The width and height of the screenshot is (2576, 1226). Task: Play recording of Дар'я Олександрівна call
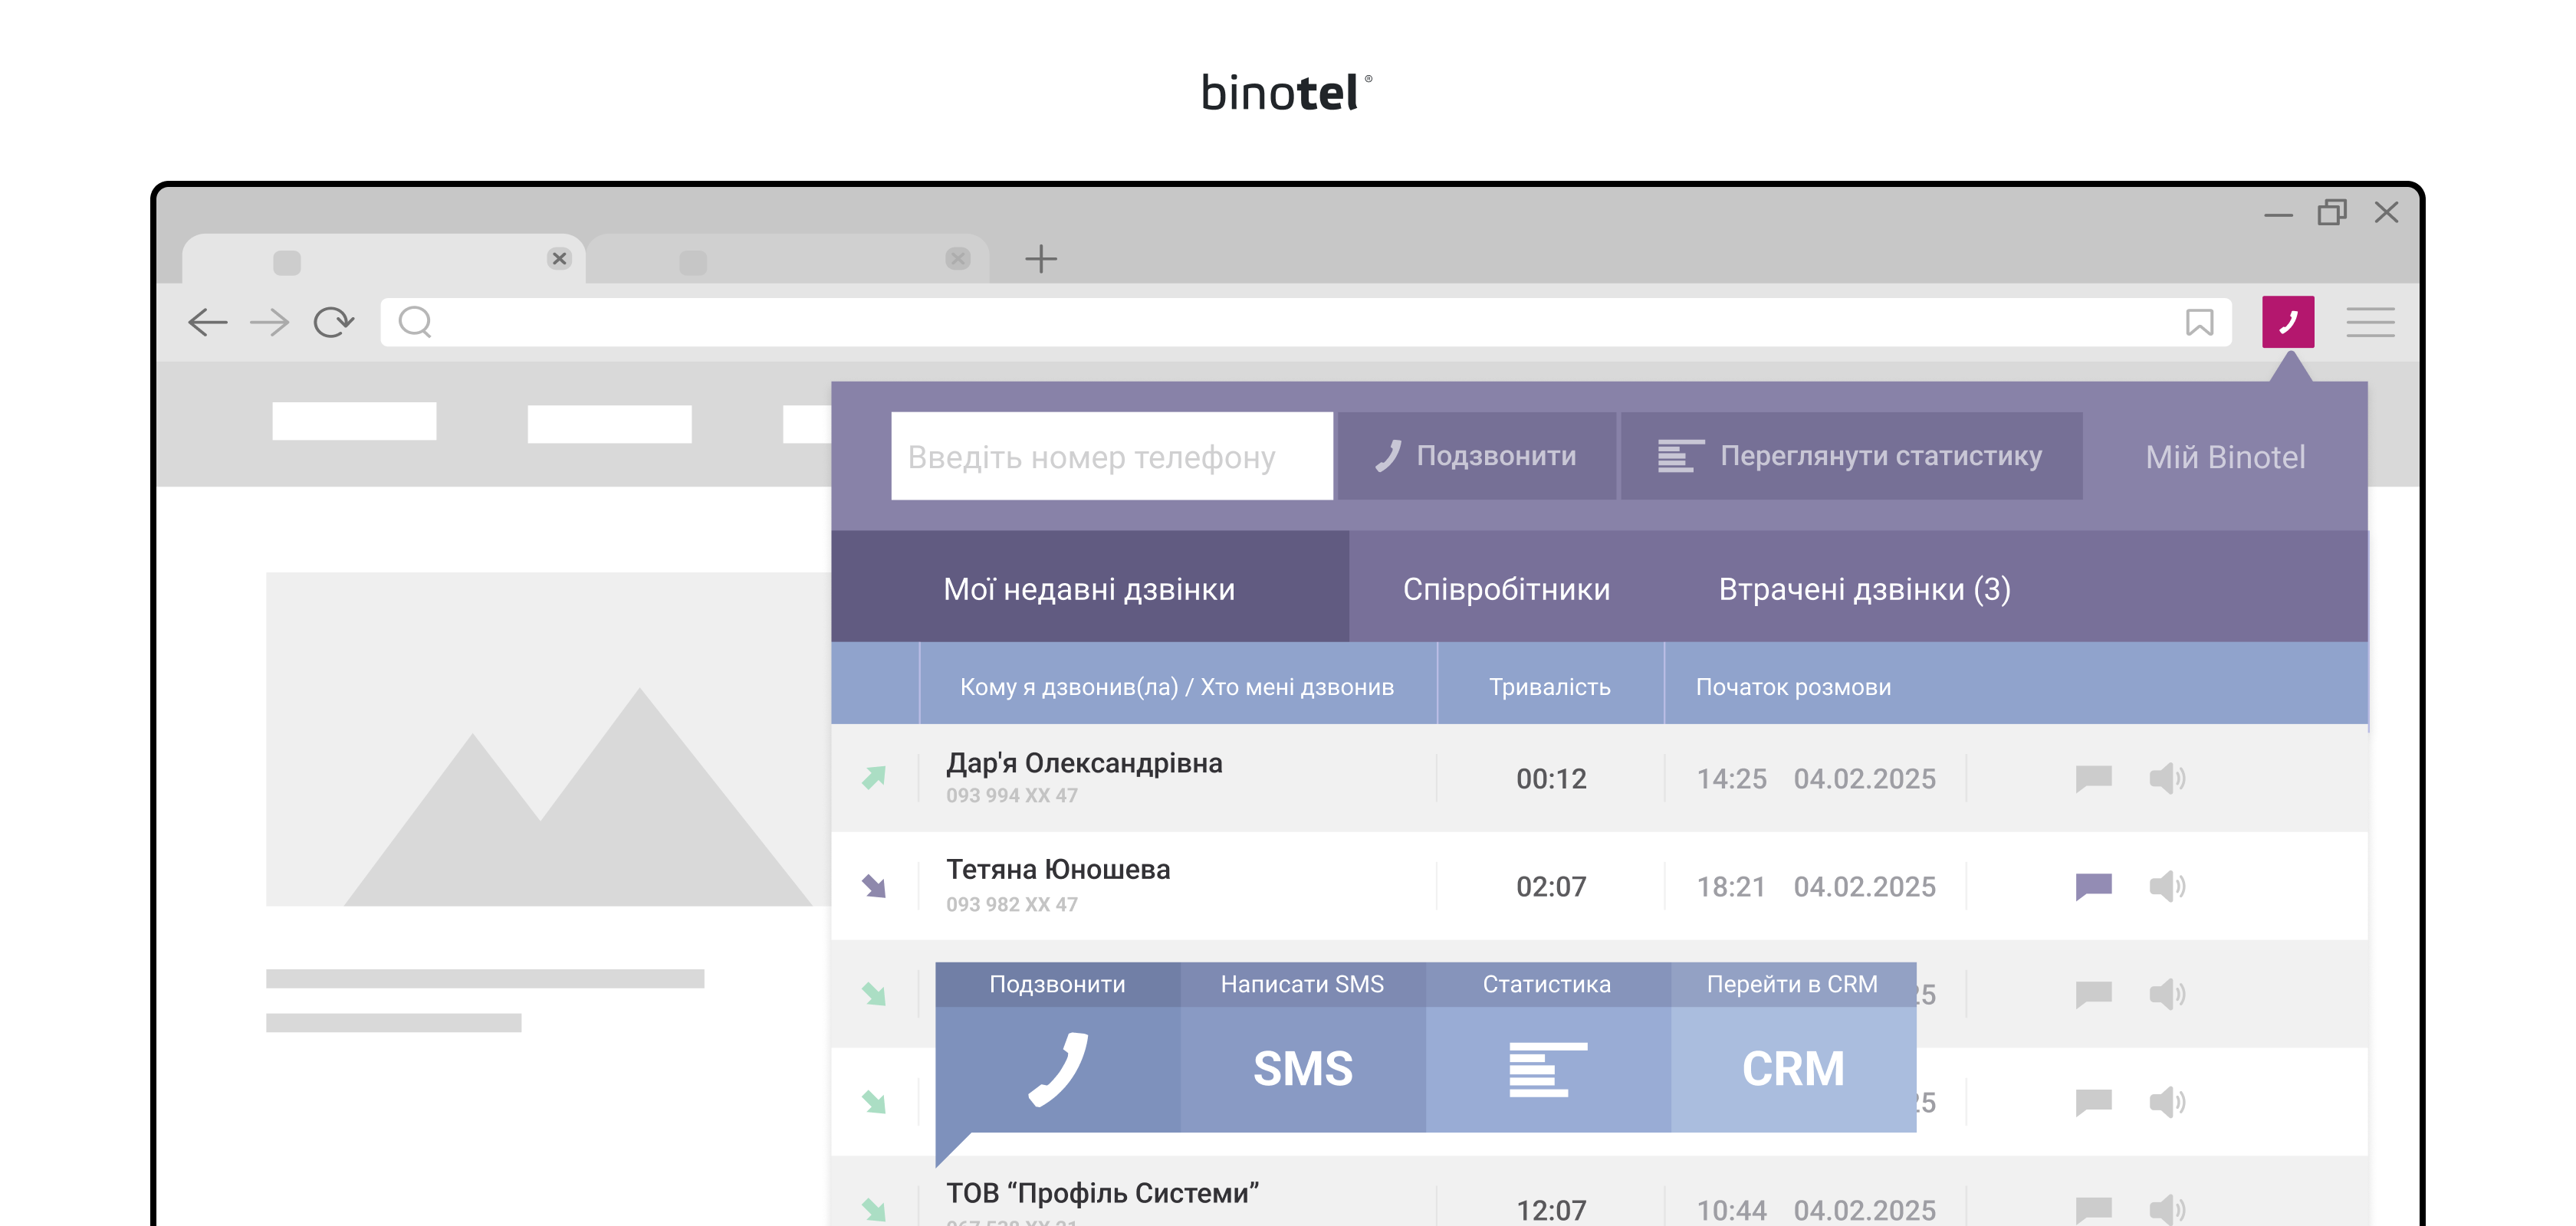coord(2167,778)
